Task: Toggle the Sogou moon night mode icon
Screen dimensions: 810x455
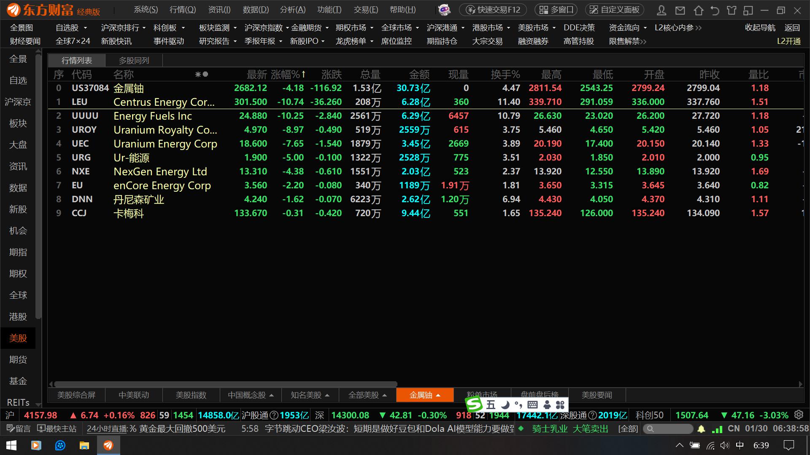Action: pyautogui.click(x=505, y=405)
